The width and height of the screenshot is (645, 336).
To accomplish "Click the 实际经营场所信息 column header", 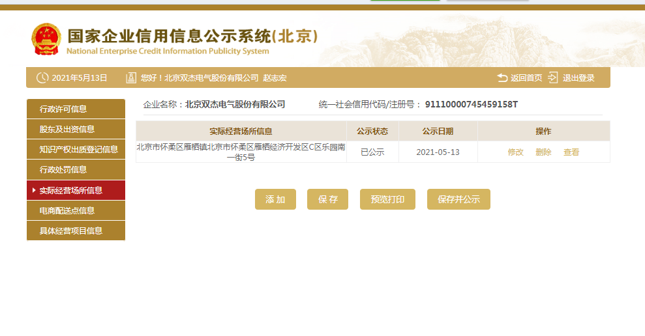I will pyautogui.click(x=241, y=131).
